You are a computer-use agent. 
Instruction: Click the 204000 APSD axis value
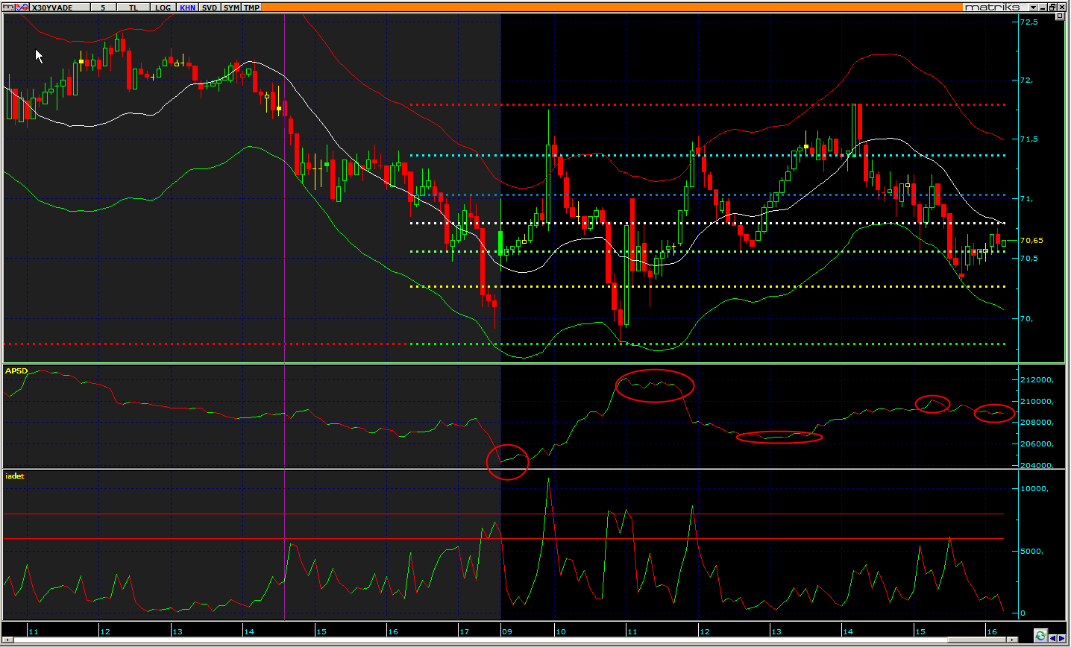[x=1037, y=466]
